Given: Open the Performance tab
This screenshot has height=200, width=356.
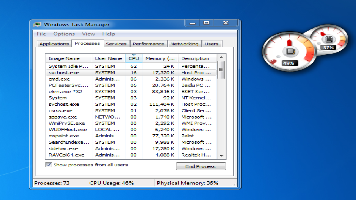Looking at the screenshot, I should pos(148,44).
